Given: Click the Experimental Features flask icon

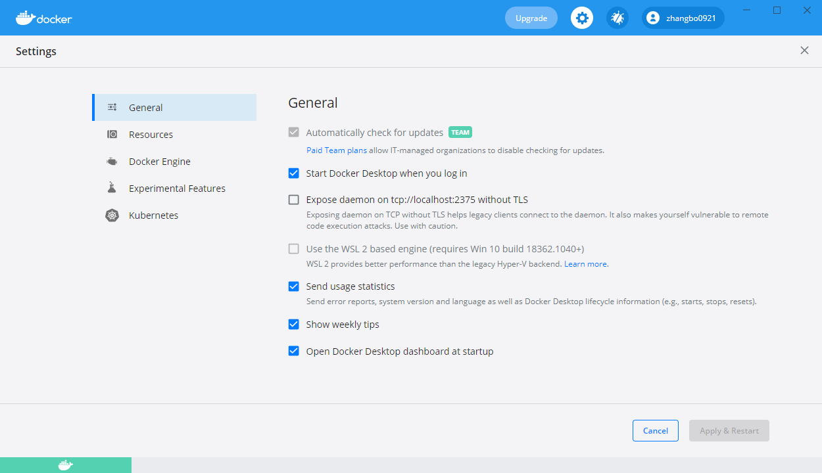Looking at the screenshot, I should pos(112,188).
